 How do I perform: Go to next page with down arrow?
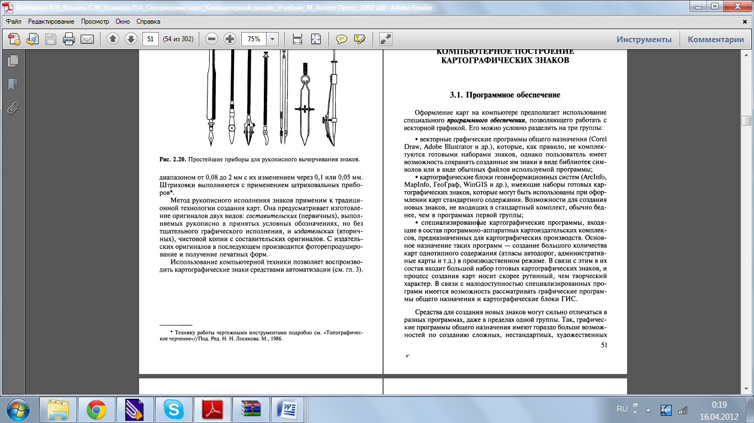click(131, 39)
